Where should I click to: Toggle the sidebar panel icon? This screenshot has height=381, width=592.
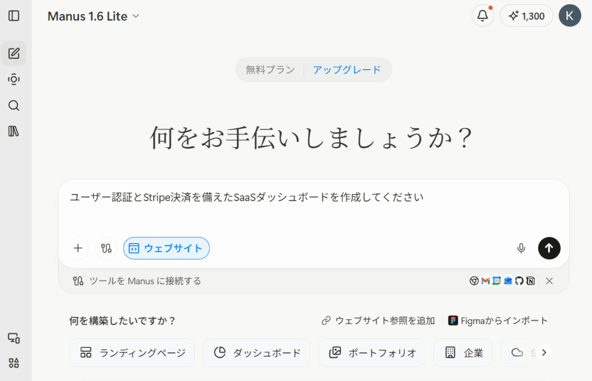(14, 16)
